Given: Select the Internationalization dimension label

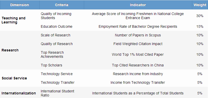Looking at the screenshot, I should (19, 93).
